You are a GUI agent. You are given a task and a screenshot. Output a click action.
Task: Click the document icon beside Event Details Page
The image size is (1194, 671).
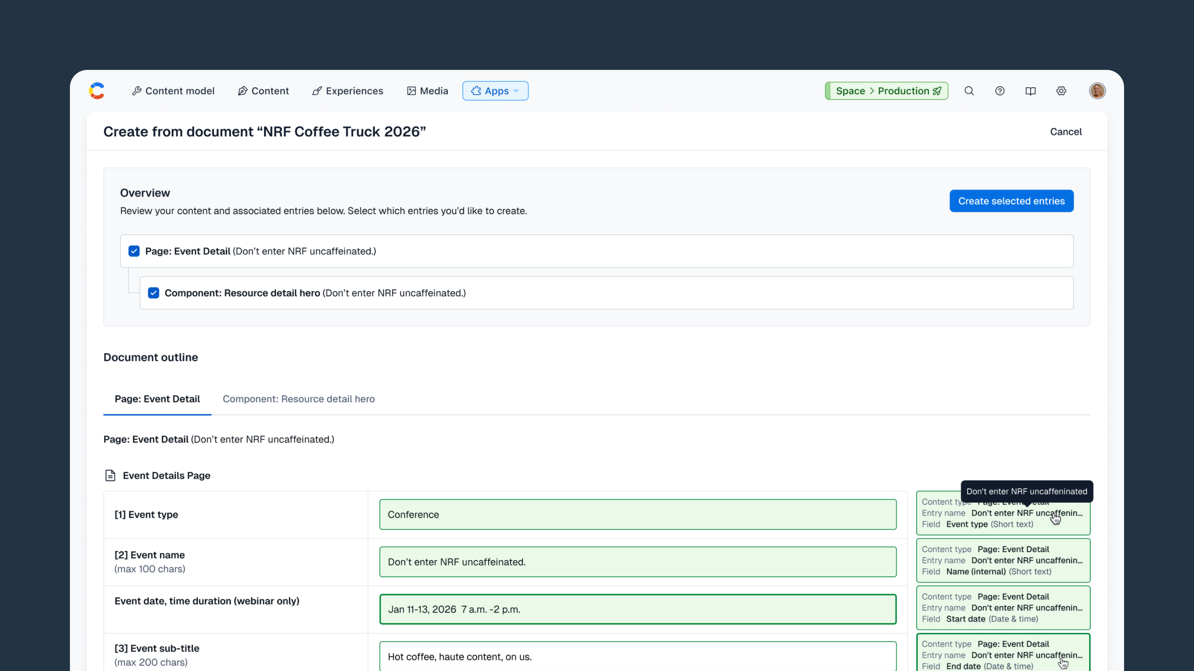tap(109, 475)
